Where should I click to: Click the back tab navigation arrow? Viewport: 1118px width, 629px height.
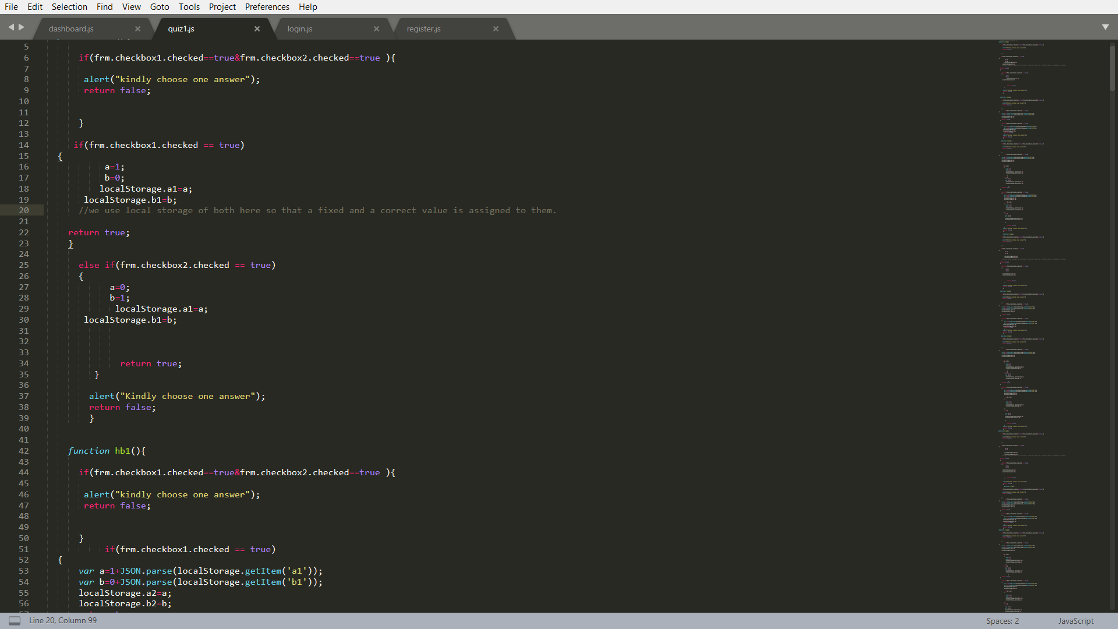[10, 27]
